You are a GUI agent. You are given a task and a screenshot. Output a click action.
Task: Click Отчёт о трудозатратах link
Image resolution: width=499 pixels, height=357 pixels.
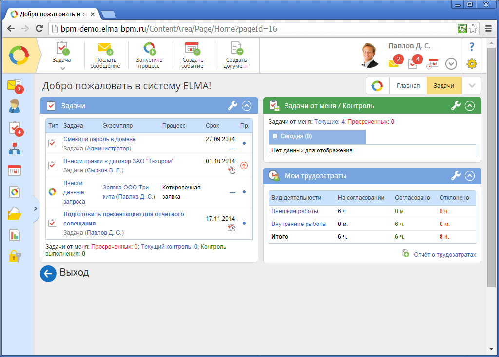click(x=444, y=255)
